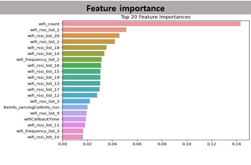Click the orange wifi_rssi_list_20 bar
This screenshot has width=251, height=165.
(x=91, y=36)
